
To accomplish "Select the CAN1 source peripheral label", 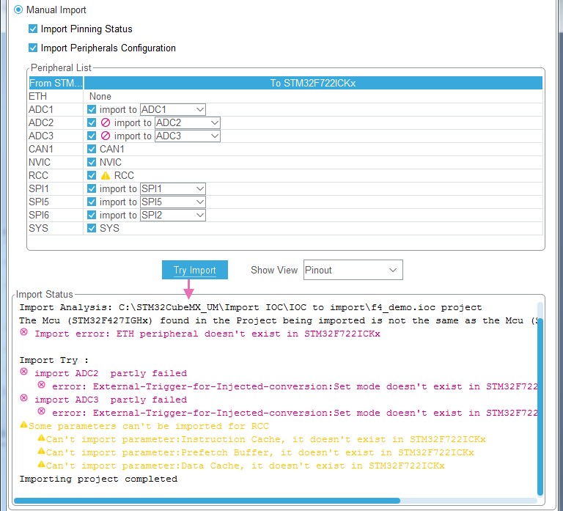I will (40, 149).
